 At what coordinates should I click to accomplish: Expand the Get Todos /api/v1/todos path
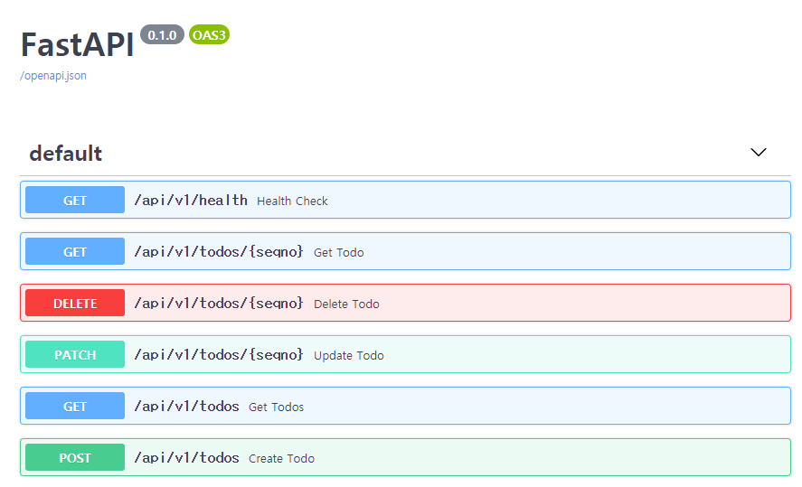click(186, 407)
